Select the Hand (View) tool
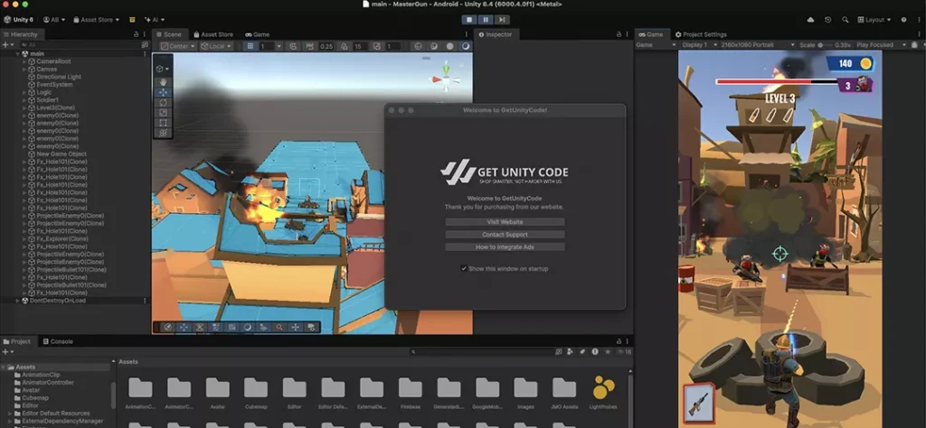 [163, 82]
